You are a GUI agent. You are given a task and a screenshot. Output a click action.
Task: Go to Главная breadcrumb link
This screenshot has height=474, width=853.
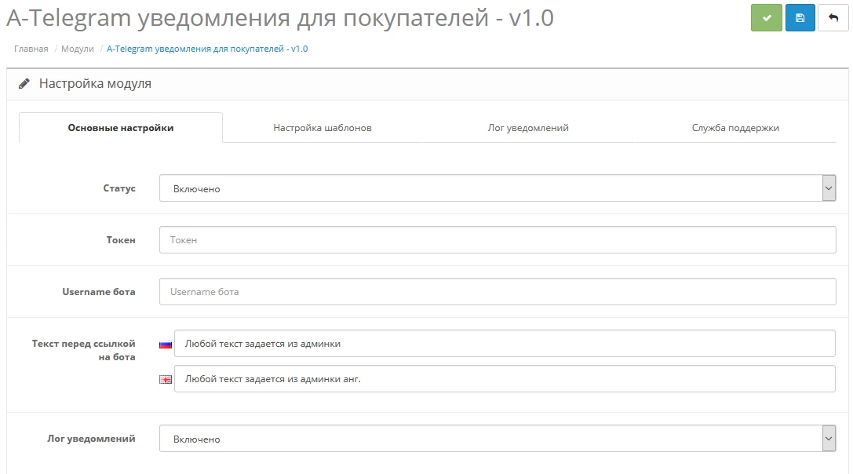[31, 49]
